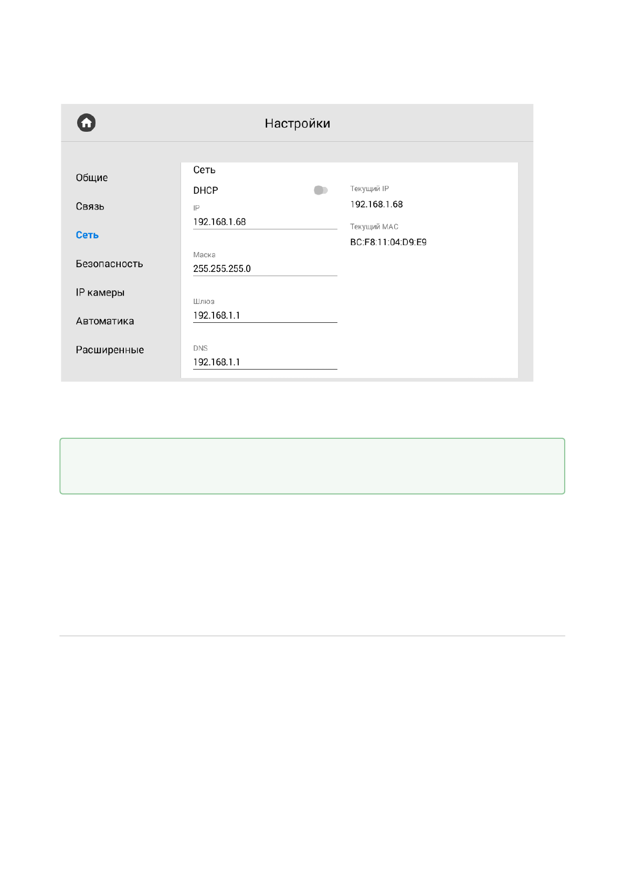
Task: Switch to the IP камеры section
Action: pyautogui.click(x=100, y=292)
